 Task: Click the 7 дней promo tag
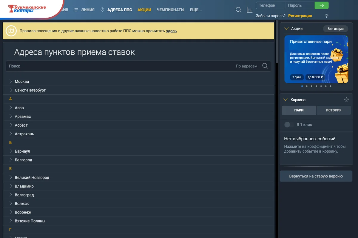[297, 77]
